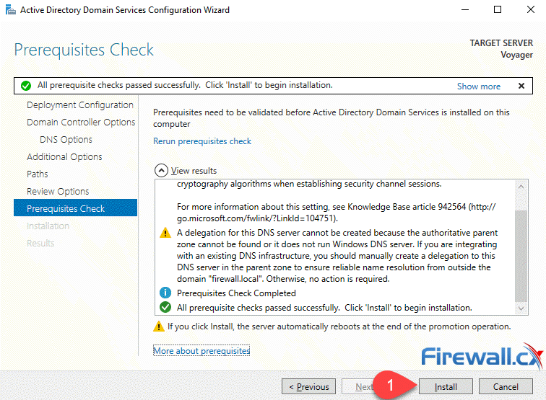Select DNS Options step
Screen dimensions: 546x400
click(66, 140)
